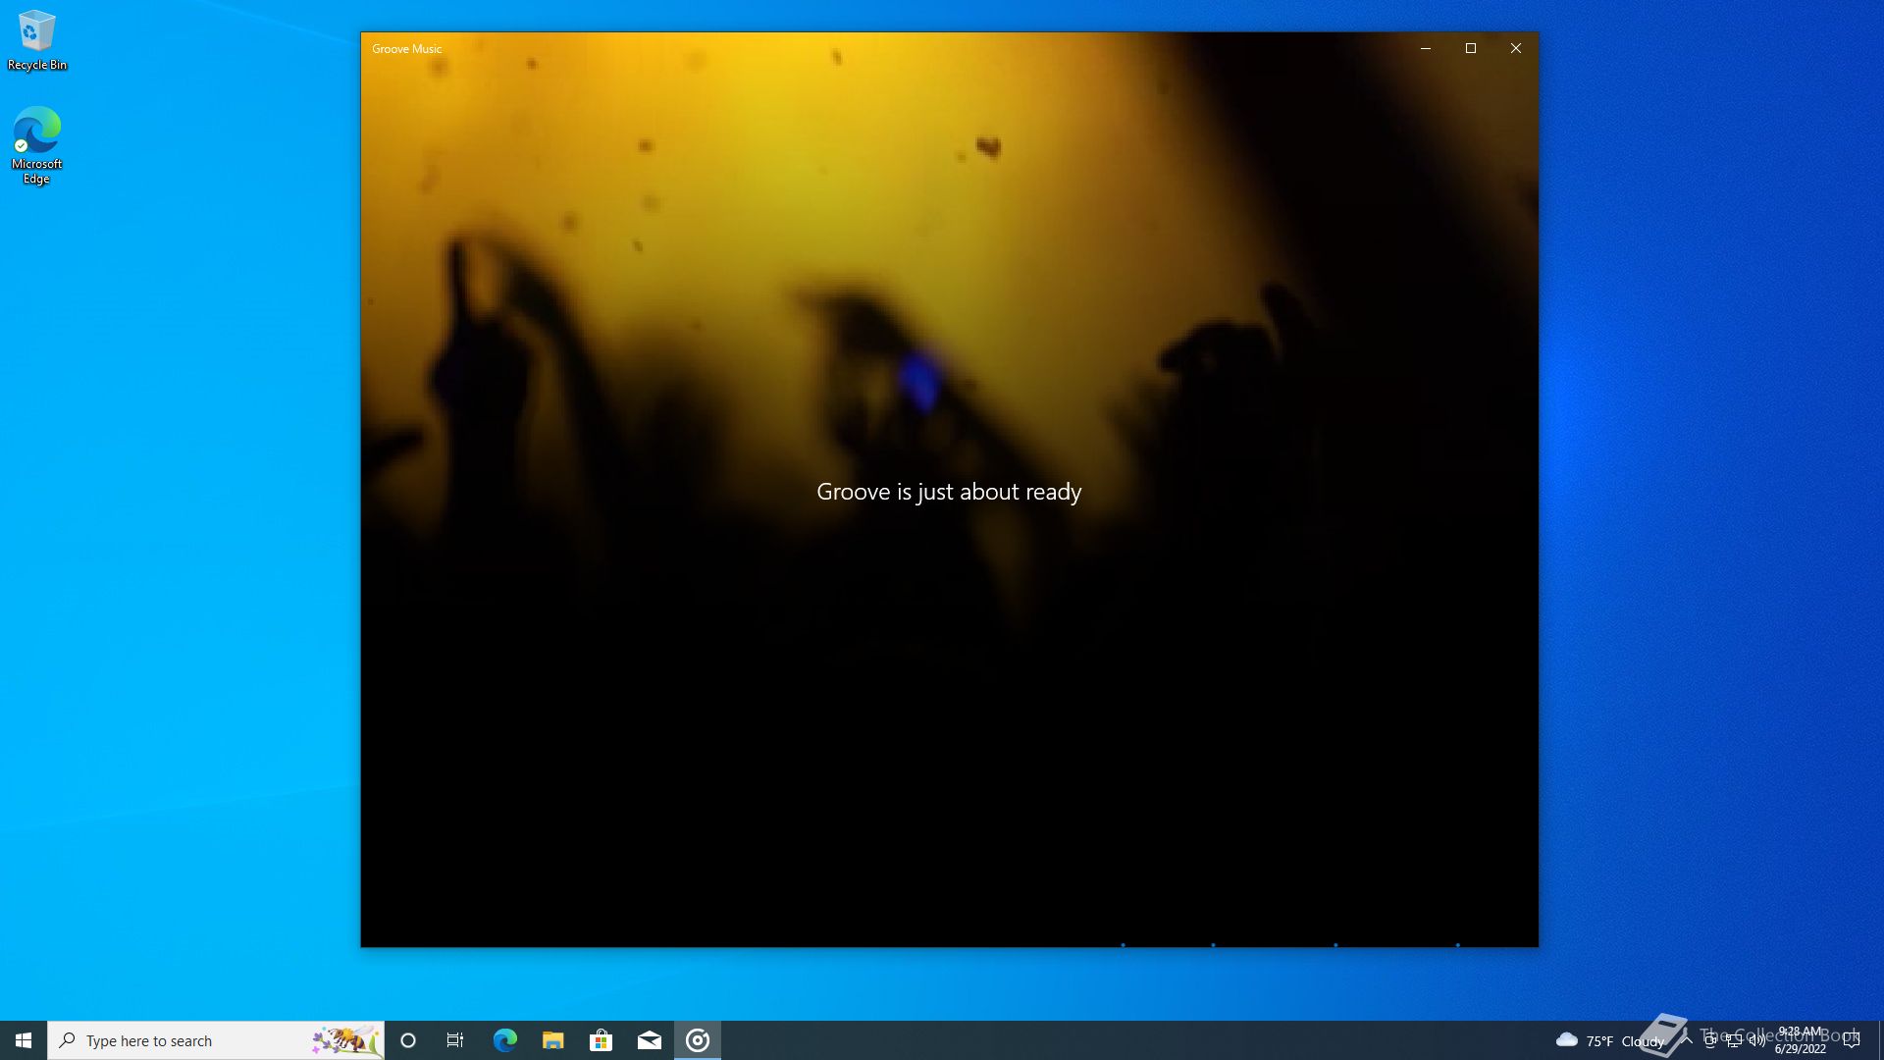This screenshot has height=1060, width=1884.
Task: Open the Recycle Bin desktop icon
Action: coord(36,40)
